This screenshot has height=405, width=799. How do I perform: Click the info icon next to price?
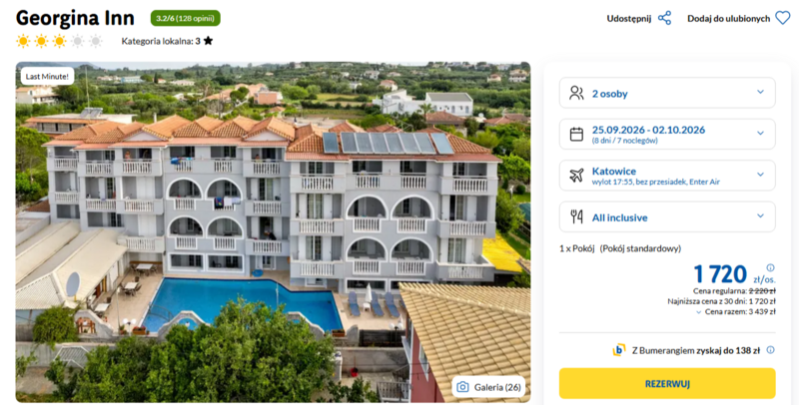(x=770, y=267)
